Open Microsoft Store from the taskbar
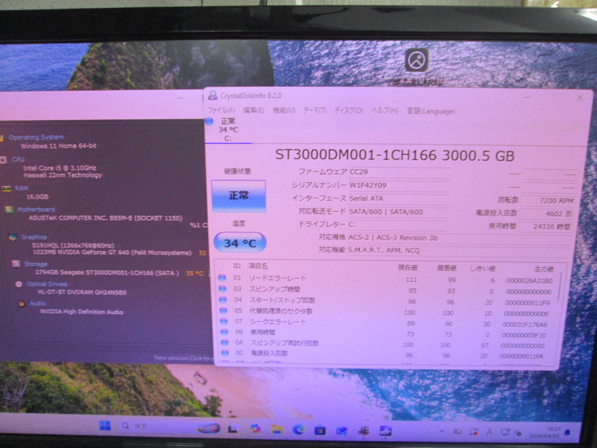Viewport: 597px width, 448px height. coord(320,430)
